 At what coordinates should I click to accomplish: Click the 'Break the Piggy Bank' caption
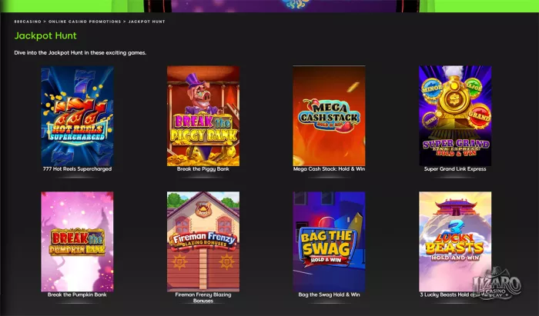pos(203,169)
